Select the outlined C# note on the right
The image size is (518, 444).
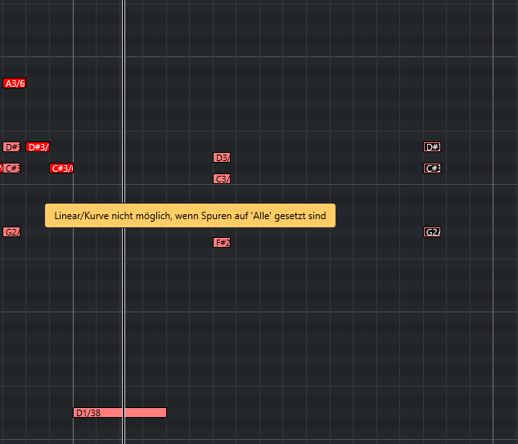(432, 168)
